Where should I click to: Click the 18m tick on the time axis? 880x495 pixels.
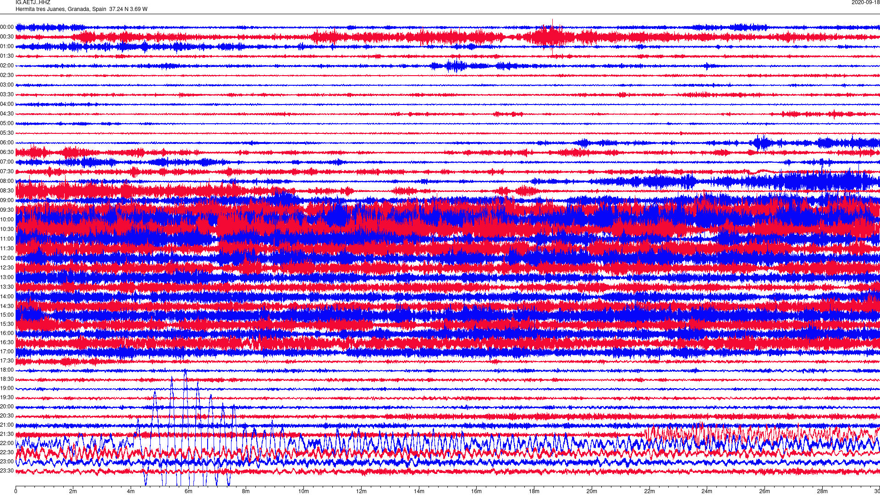pos(534,491)
